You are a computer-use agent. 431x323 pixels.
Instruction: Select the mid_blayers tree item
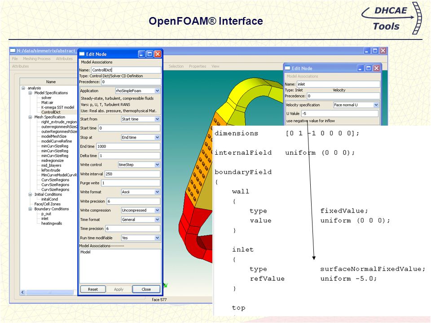point(51,166)
